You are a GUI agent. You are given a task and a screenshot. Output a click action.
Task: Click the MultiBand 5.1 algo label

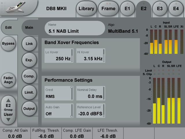123,31
